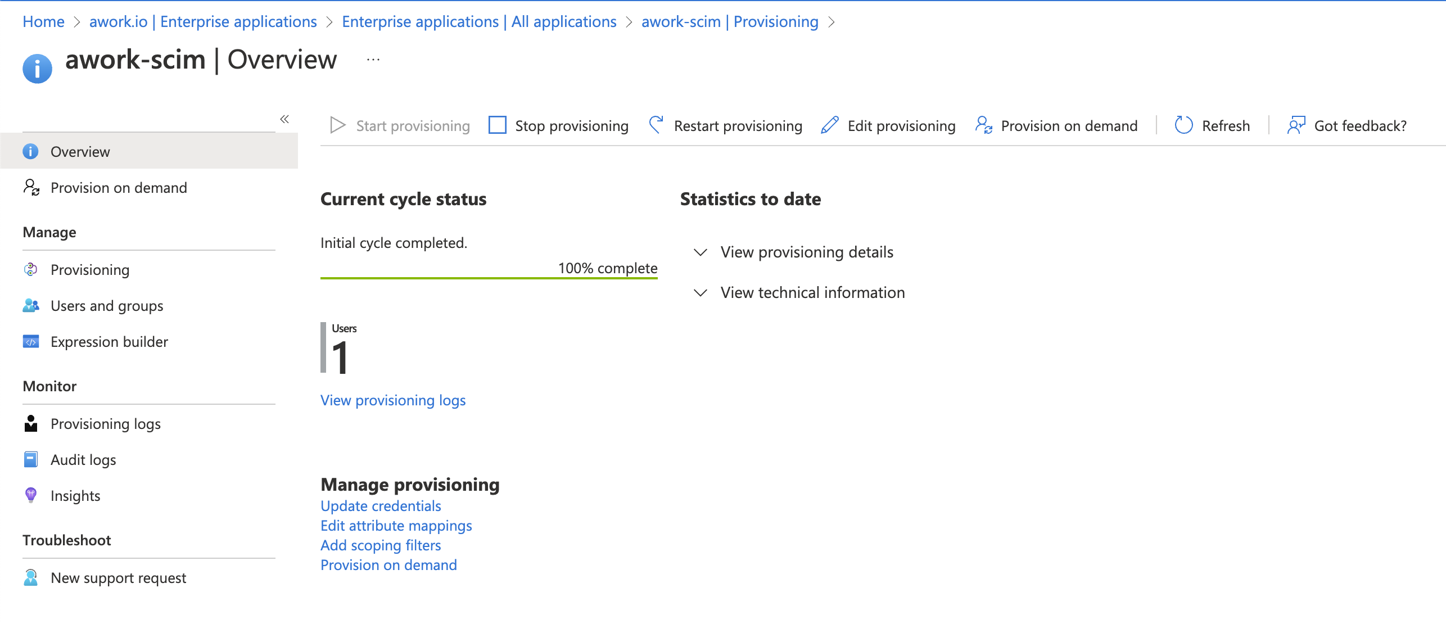Click the Stop provisioning square icon
The height and width of the screenshot is (624, 1446).
[x=498, y=125]
